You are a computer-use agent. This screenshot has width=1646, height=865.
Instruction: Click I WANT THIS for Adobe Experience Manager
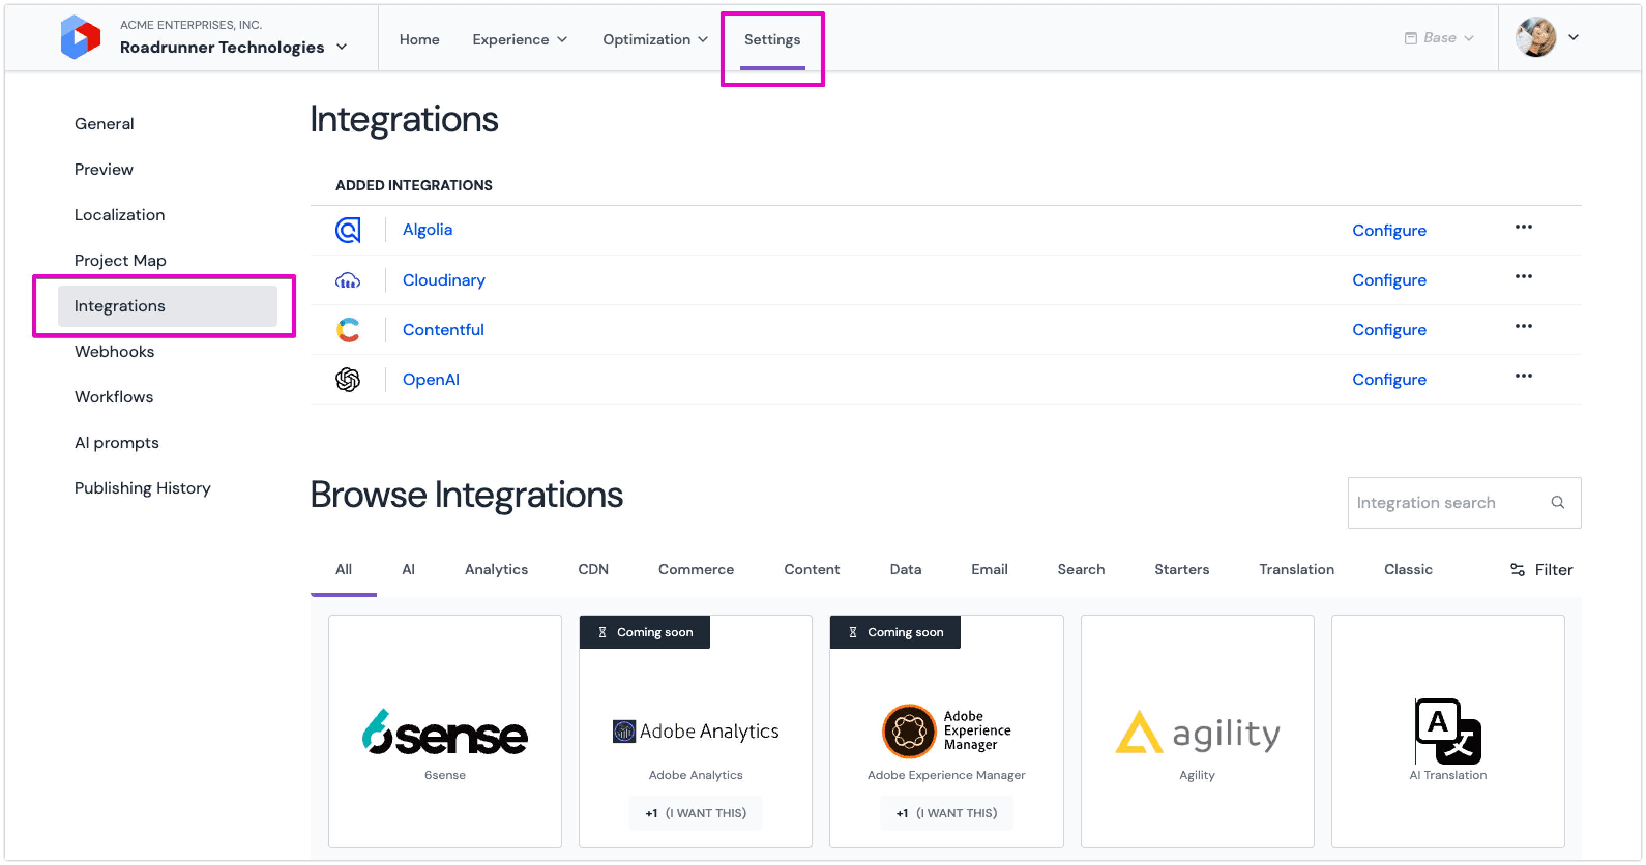(946, 813)
